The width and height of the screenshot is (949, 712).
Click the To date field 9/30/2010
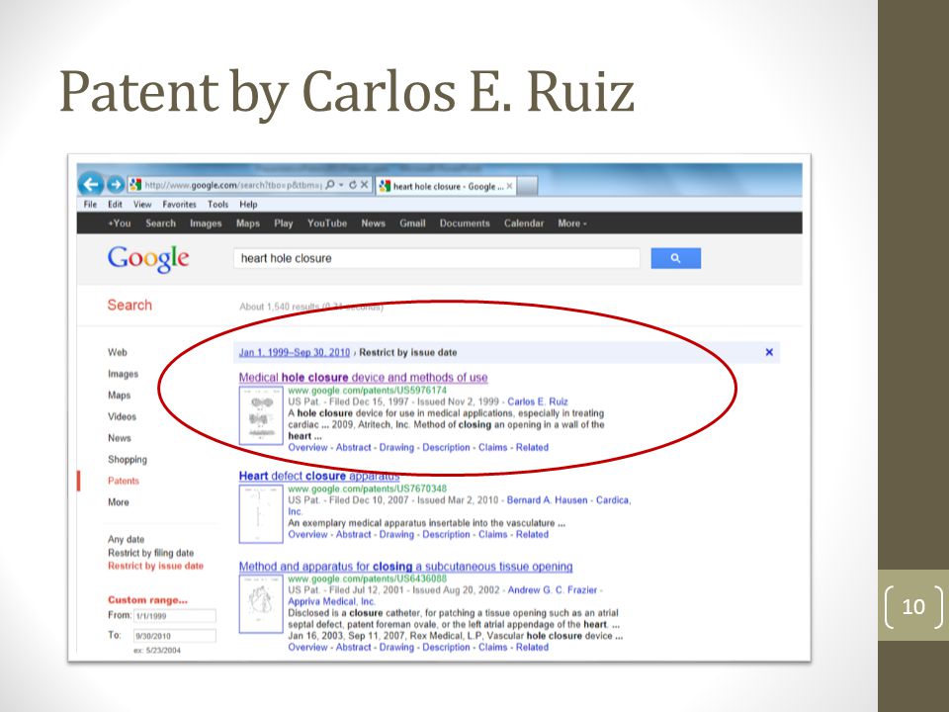click(x=174, y=636)
